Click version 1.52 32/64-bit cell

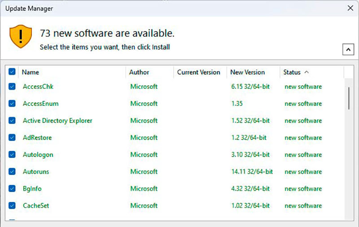pyautogui.click(x=250, y=120)
